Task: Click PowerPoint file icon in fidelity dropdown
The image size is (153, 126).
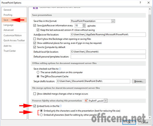Action: coord(86,101)
